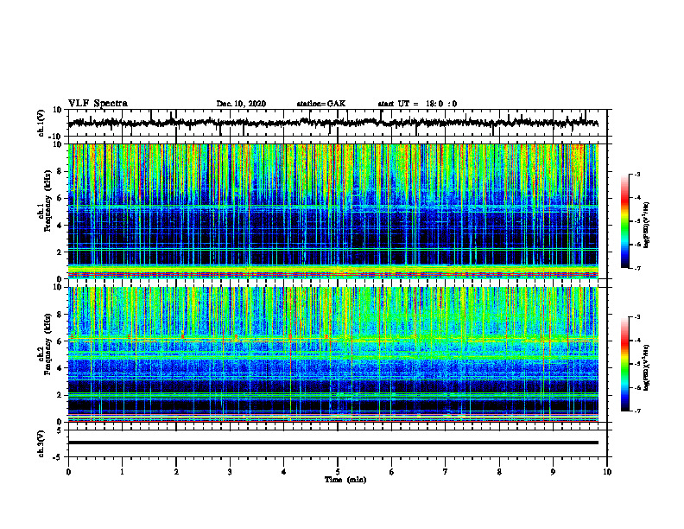Click the ch.1 color scale bar
This screenshot has width=684, height=529.
coord(625,221)
